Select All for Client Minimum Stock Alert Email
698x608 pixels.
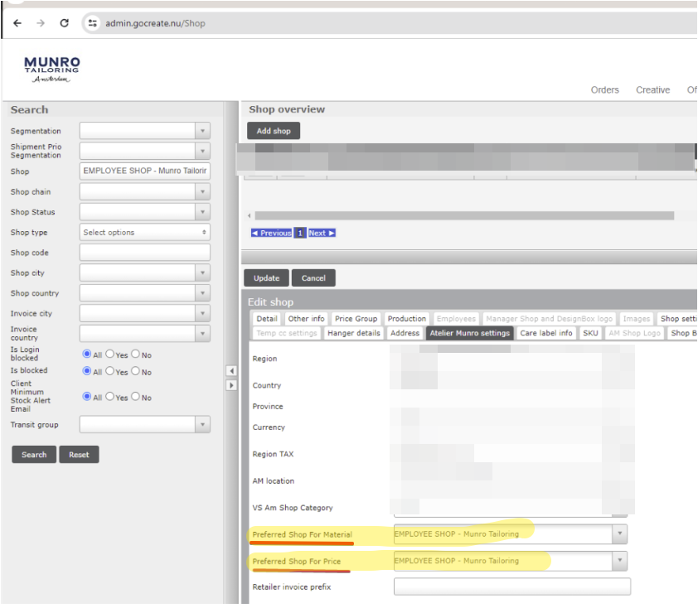click(x=87, y=397)
